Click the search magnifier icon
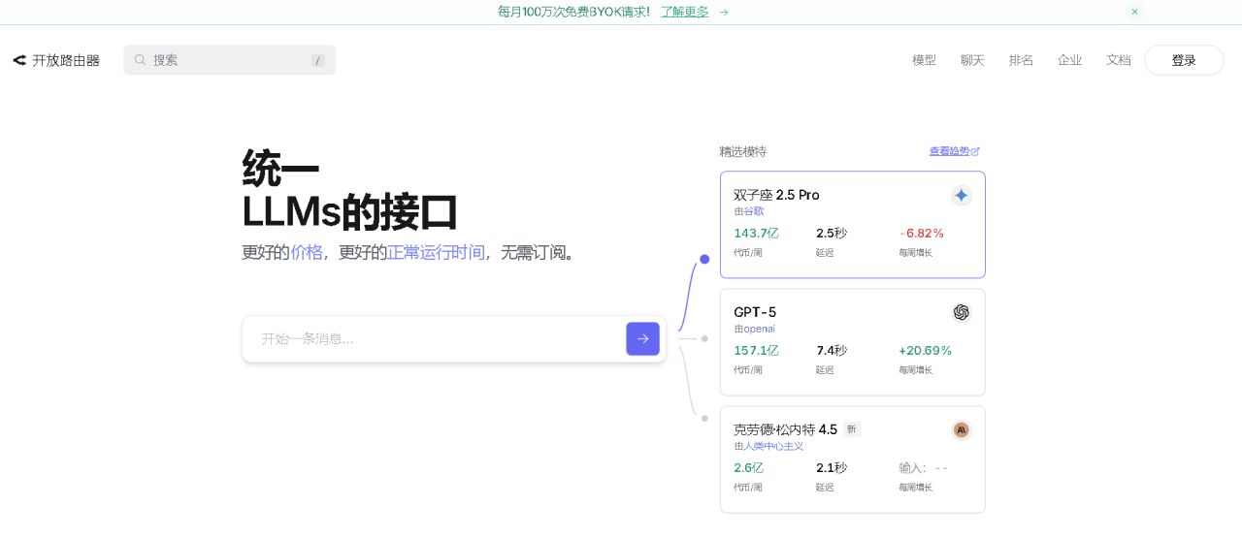This screenshot has height=537, width=1242. tap(140, 59)
